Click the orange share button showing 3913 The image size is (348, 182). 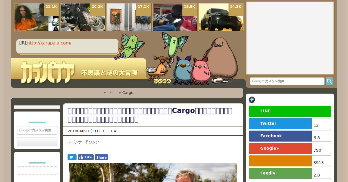pos(280,161)
